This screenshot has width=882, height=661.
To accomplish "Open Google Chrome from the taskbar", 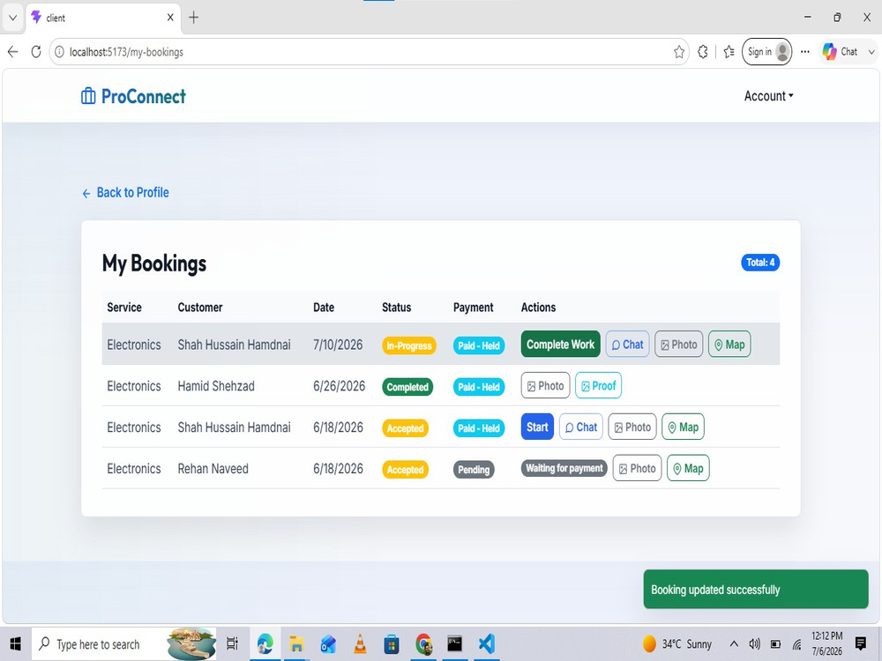I will (423, 644).
